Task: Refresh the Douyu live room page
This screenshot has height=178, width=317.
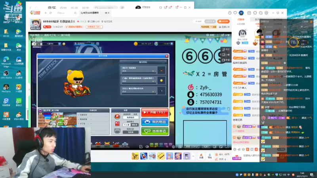Action: (51, 13)
